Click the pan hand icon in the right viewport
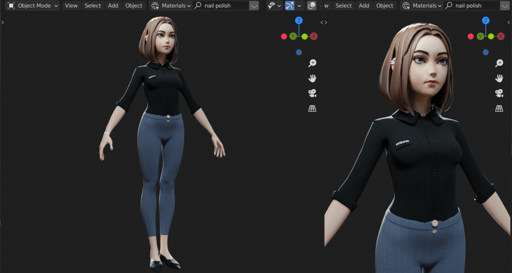The width and height of the screenshot is (512, 273). [499, 78]
